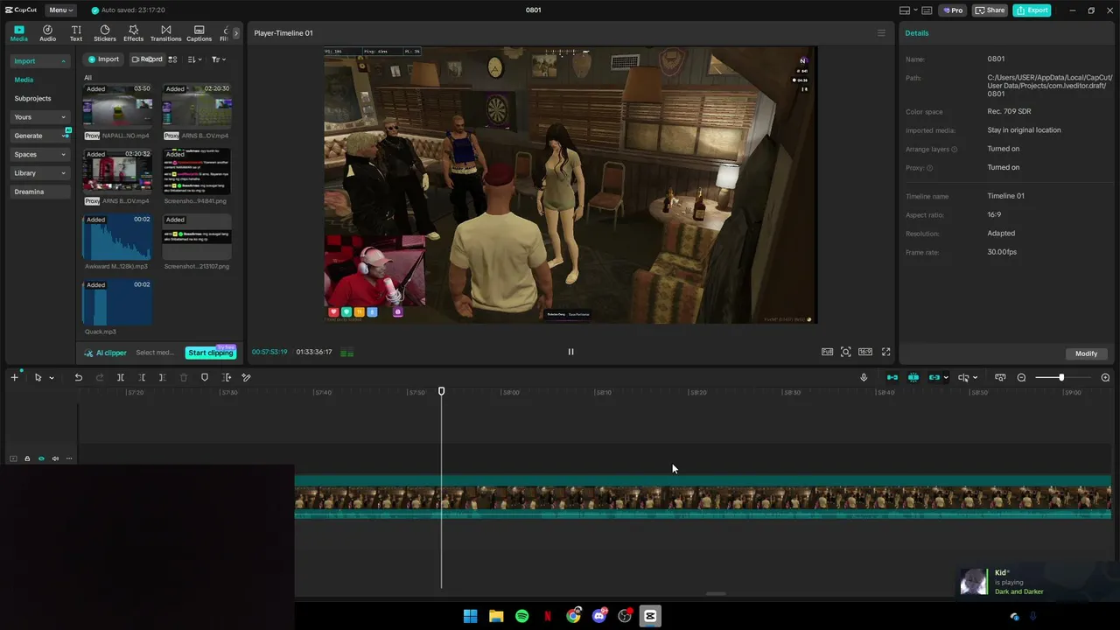This screenshot has width=1120, height=630.
Task: Open the selection tool dropdown
Action: click(51, 378)
